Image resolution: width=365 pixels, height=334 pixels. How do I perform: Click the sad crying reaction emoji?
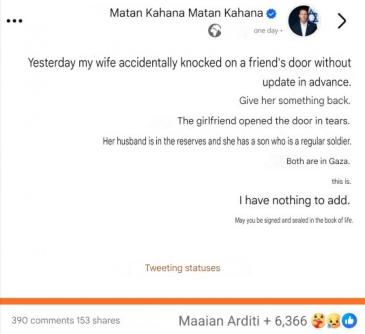(334, 320)
